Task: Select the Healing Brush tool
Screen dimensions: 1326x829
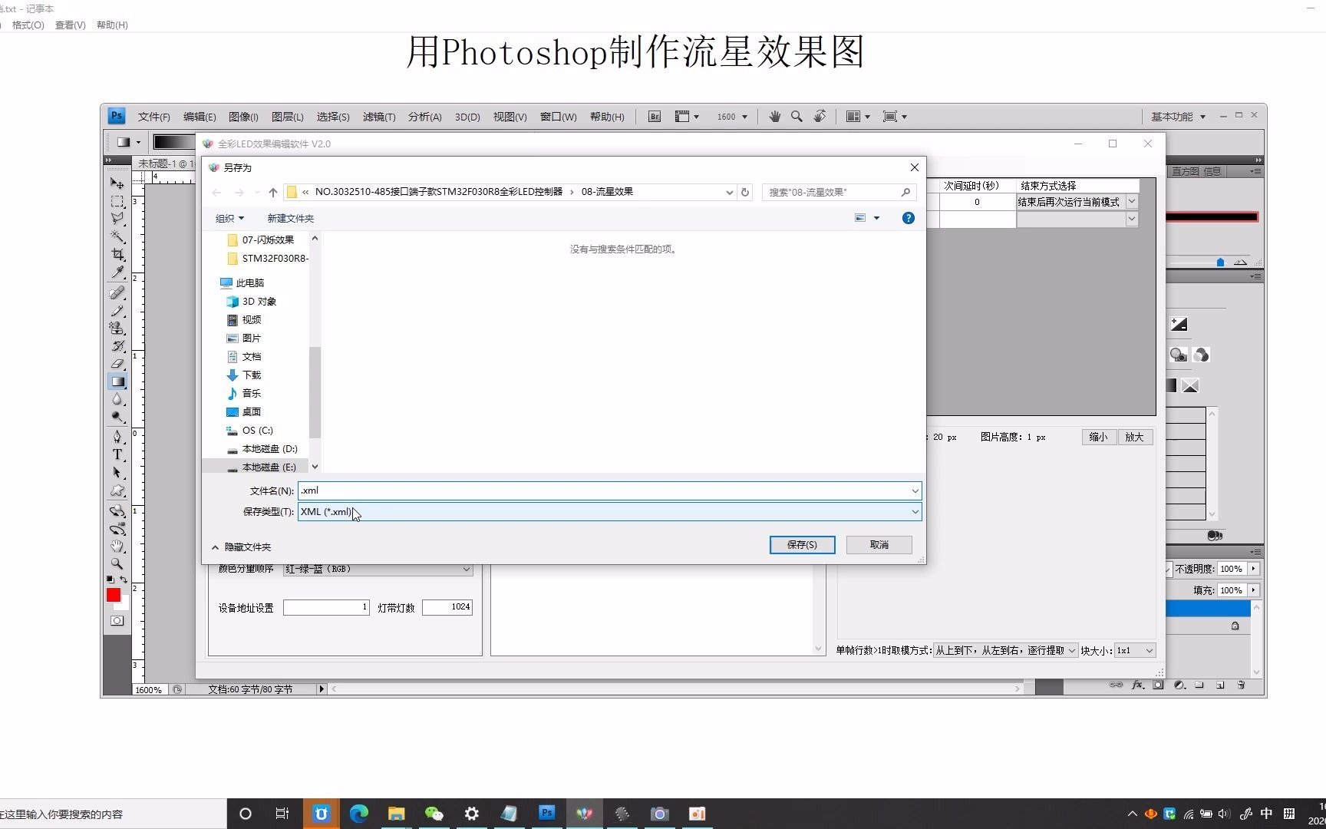Action: point(117,292)
